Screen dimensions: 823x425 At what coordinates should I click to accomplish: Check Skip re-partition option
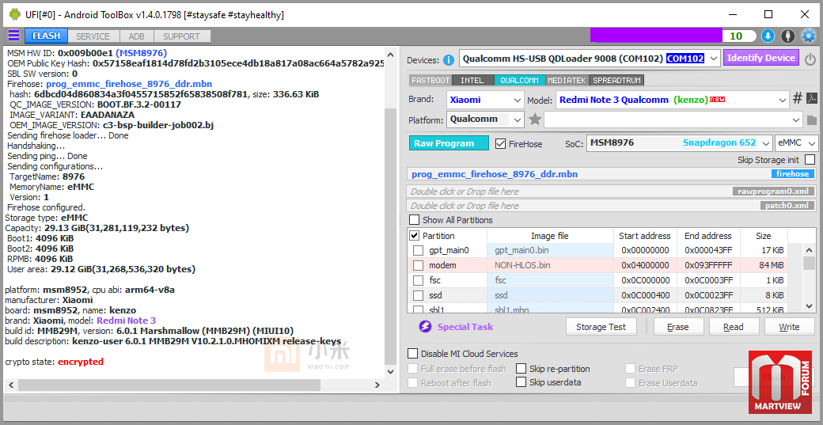(521, 369)
